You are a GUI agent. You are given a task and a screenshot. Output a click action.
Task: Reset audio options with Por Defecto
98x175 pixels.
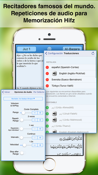click(x=39, y=92)
